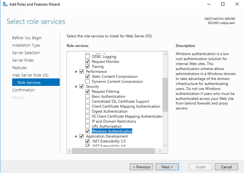Enable URL Authorization
This screenshot has height=173, width=244.
point(87,126)
